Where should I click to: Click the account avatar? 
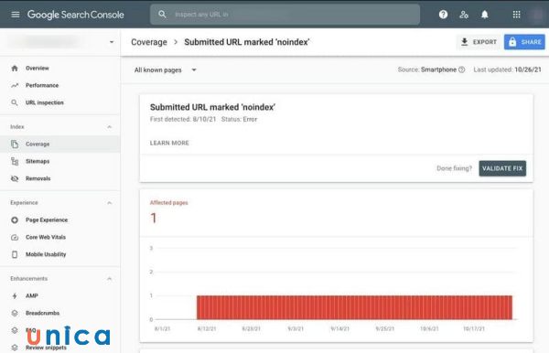tap(537, 15)
